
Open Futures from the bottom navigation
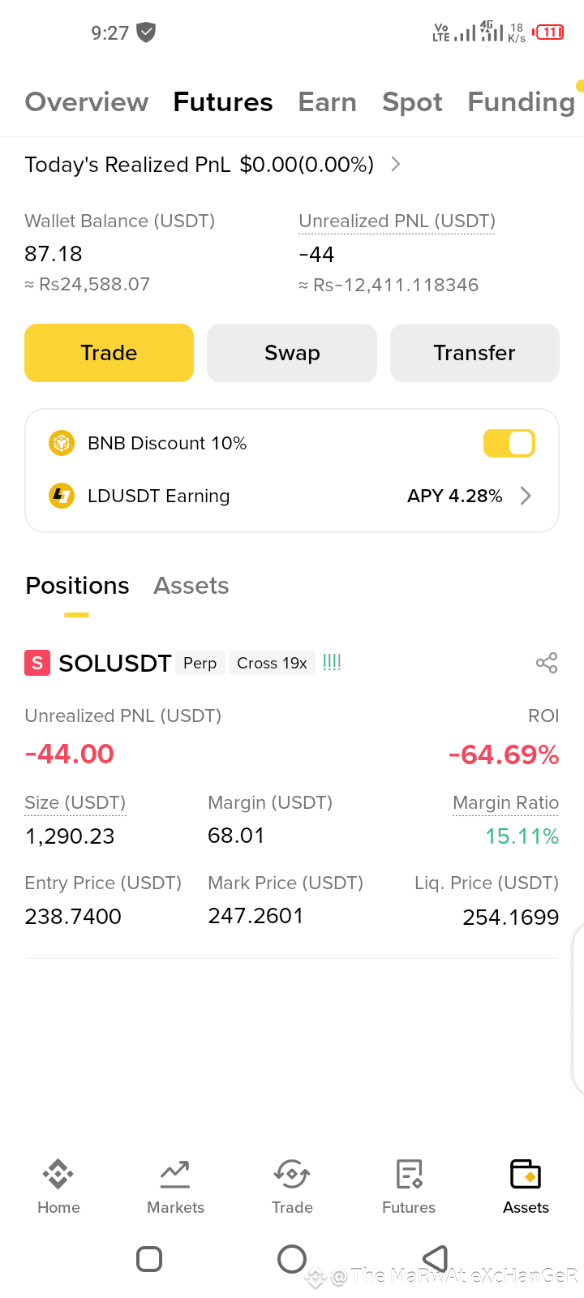(409, 1186)
